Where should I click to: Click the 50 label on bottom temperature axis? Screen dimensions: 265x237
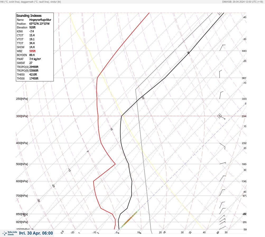(226, 233)
